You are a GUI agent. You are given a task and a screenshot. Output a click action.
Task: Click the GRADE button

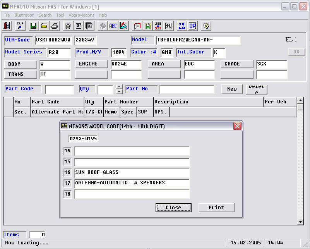pos(237,64)
